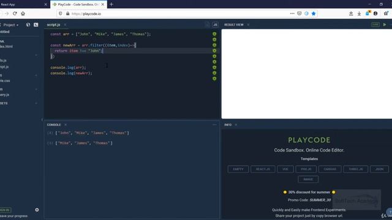
Task: Reload the page in Firefox
Action: click(x=15, y=13)
